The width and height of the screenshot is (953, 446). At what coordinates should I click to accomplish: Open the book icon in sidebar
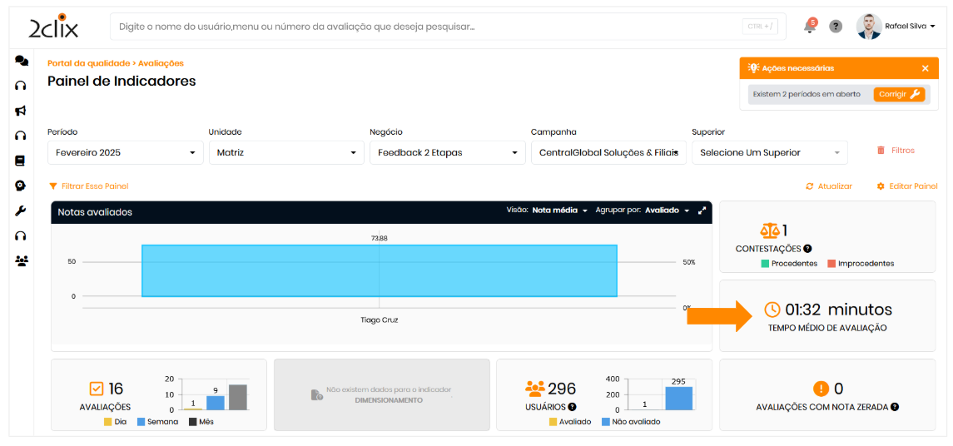21,161
